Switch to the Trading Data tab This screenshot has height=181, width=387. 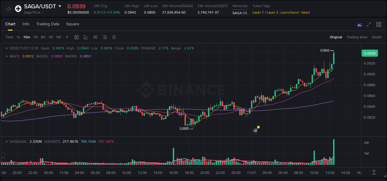[x=48, y=24]
